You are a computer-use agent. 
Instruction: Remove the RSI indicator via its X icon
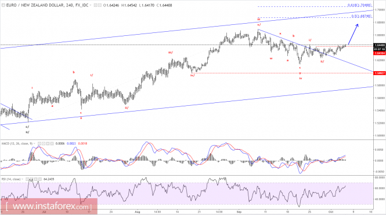(40, 179)
